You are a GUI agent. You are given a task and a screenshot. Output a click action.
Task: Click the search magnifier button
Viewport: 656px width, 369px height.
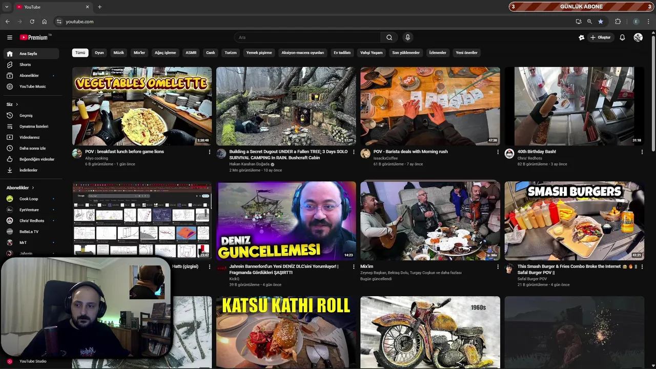pos(389,37)
